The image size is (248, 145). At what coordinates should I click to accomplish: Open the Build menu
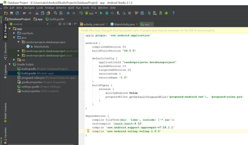point(71,7)
